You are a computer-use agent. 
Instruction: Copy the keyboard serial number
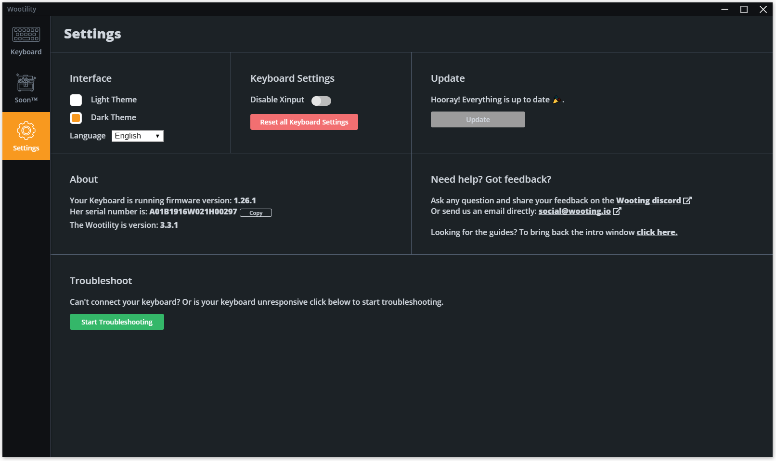pos(256,213)
